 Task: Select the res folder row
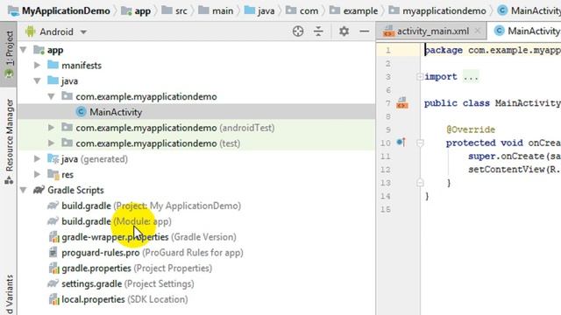pos(196,175)
